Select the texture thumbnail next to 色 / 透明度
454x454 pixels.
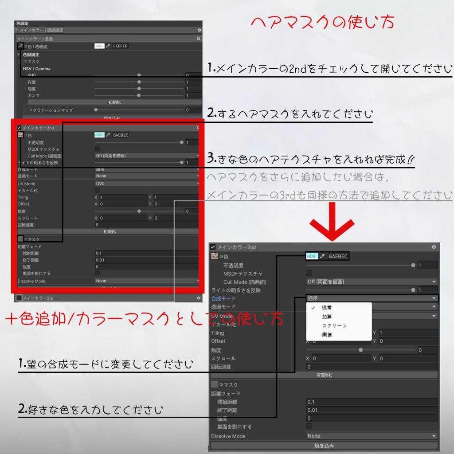pyautogui.click(x=20, y=46)
